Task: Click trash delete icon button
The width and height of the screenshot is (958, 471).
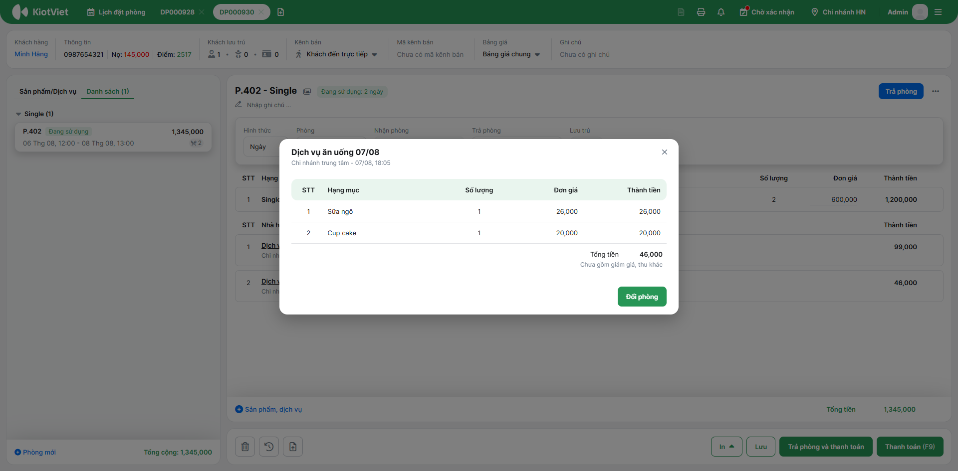Action: point(245,447)
